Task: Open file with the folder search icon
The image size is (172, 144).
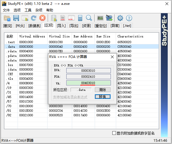Action: [x=7, y=18]
